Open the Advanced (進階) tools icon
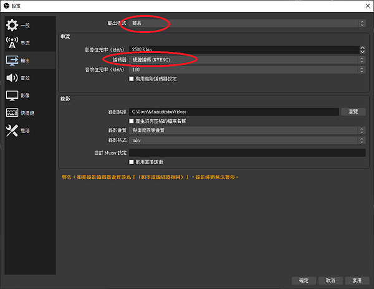Screen dimensions: 374x289 point(12,130)
